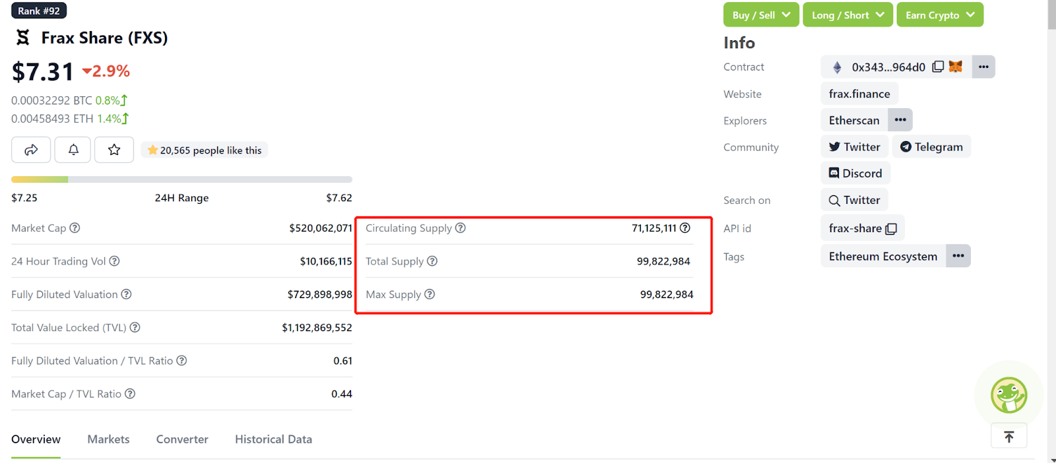
Task: Open Etherscan explorer link
Action: (x=854, y=120)
